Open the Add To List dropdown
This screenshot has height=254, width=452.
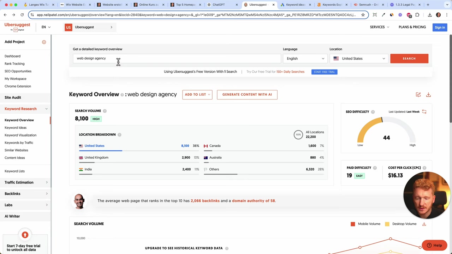[197, 95]
